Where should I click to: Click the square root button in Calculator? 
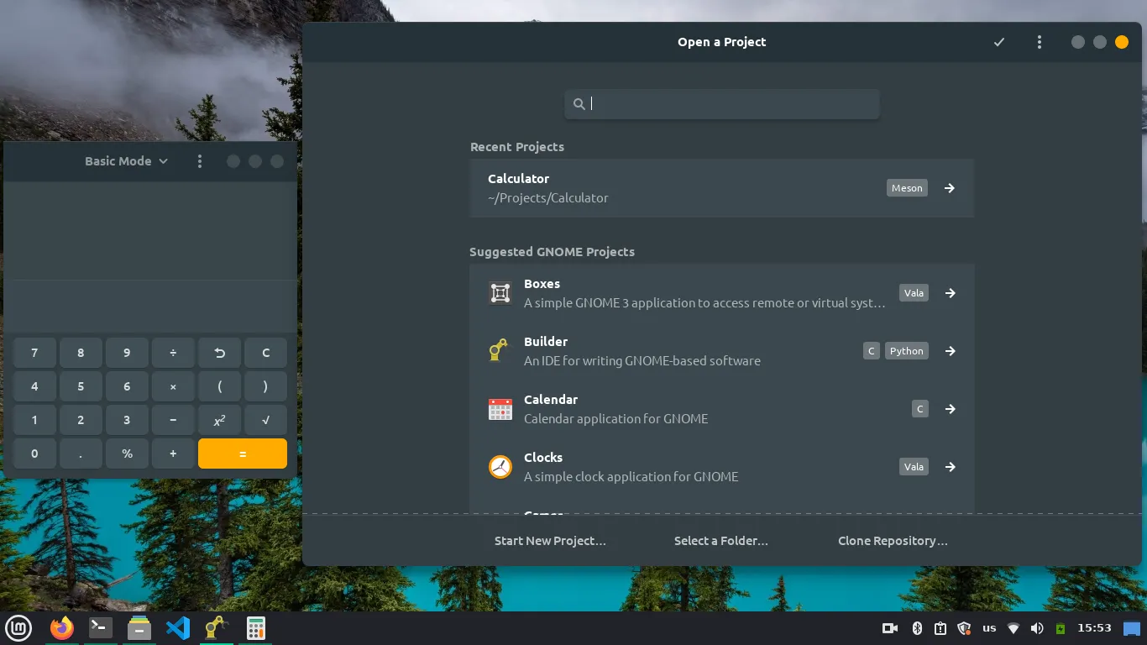point(266,420)
